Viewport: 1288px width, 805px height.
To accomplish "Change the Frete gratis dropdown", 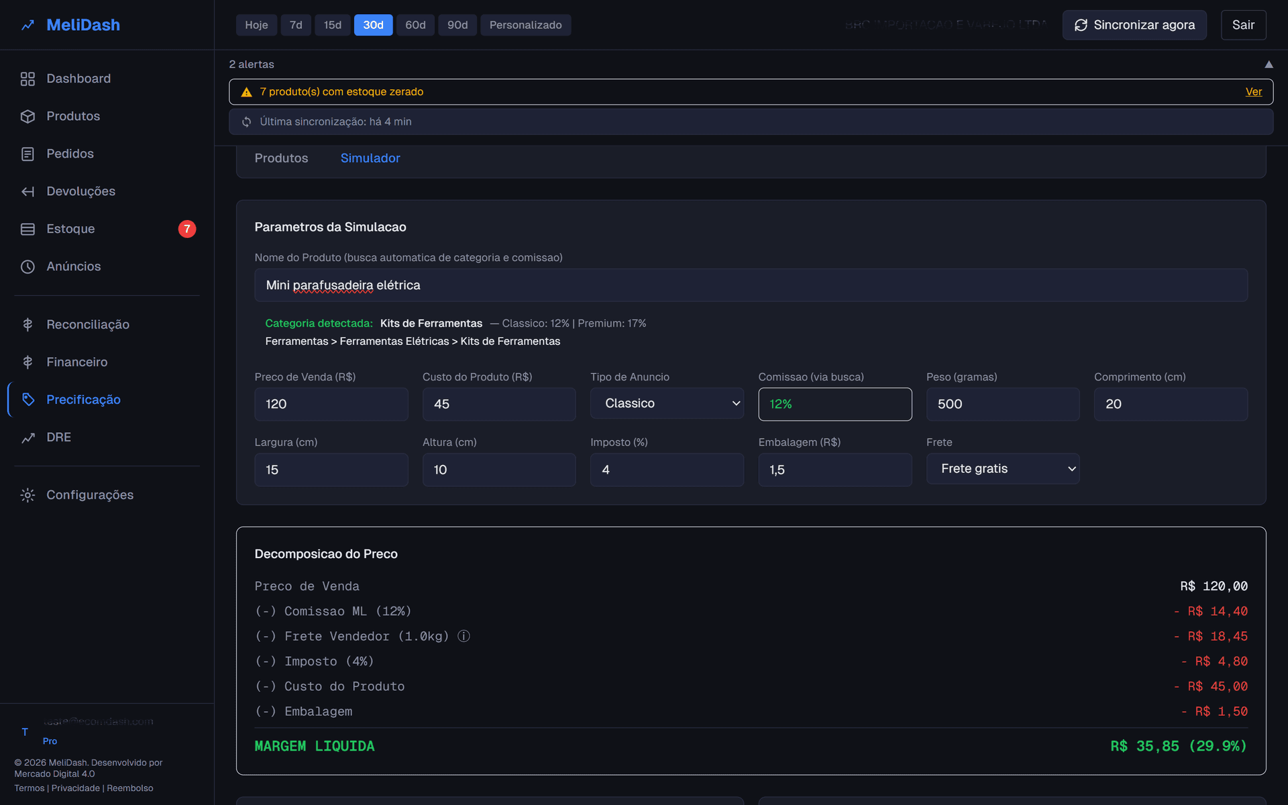I will tap(1002, 468).
